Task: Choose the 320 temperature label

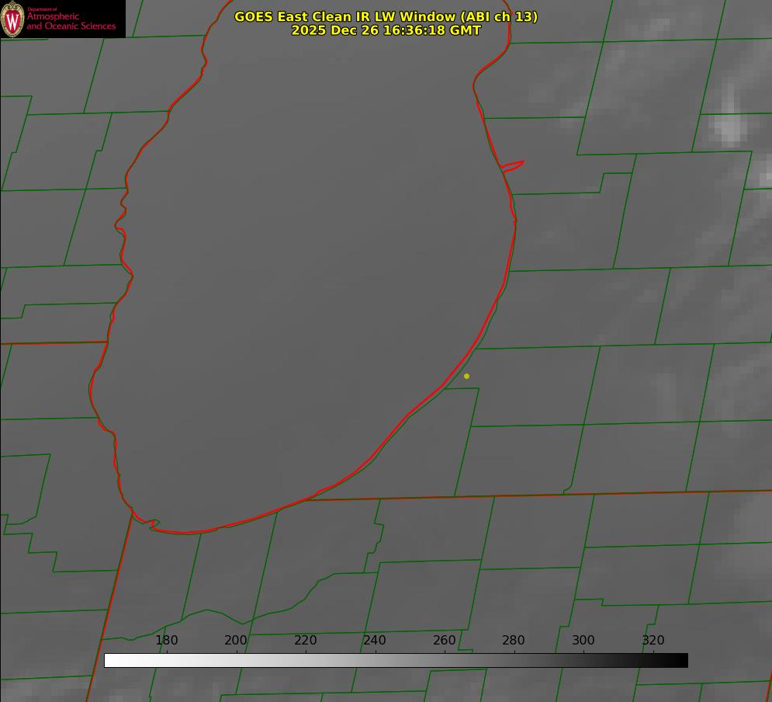Action: 653,640
